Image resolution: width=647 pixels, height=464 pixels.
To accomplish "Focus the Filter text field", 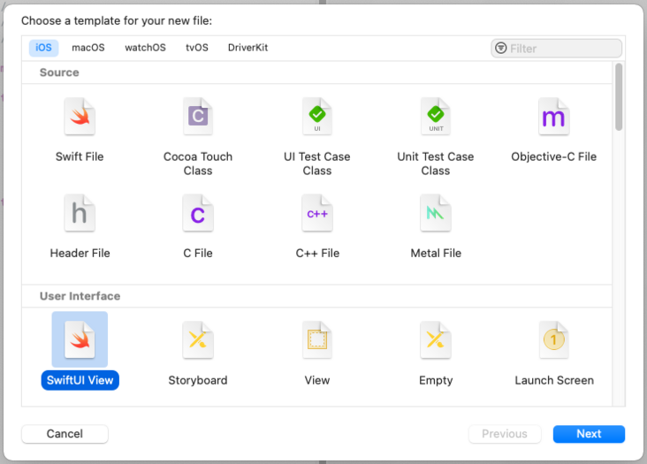I will [556, 49].
